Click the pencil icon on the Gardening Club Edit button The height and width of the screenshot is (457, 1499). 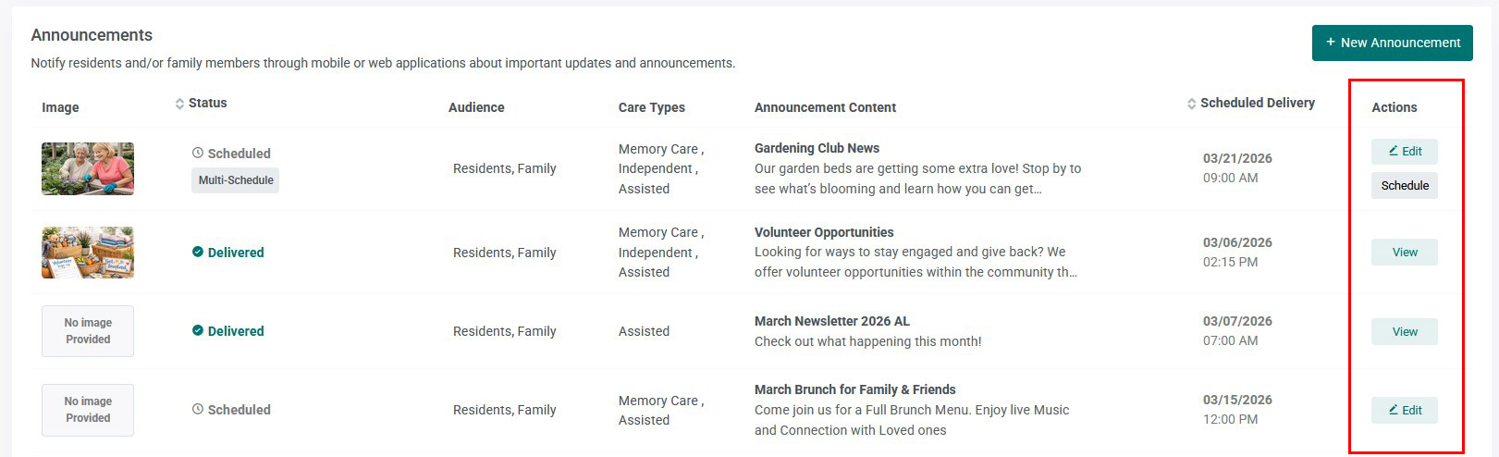coord(1394,150)
